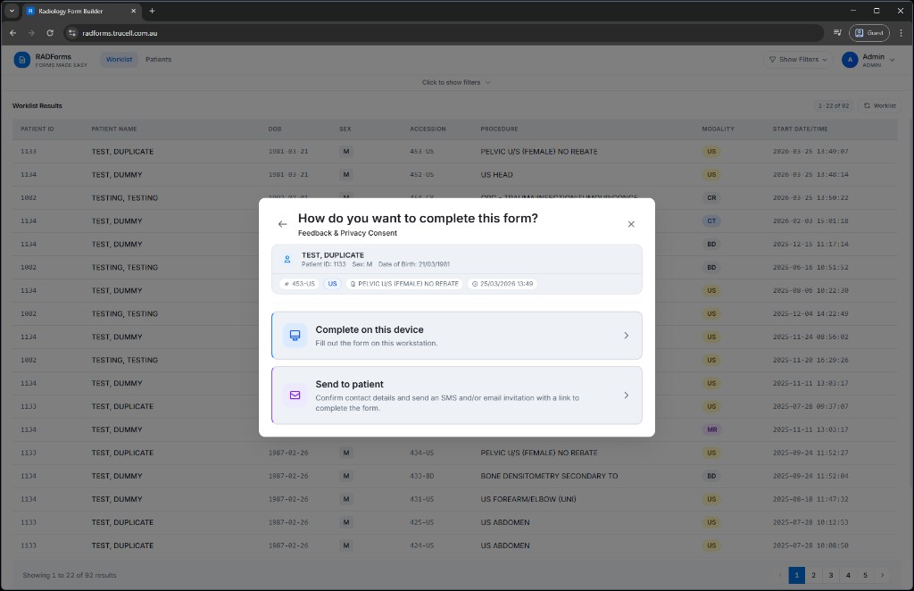
Task: Choose Send to patient option
Action: [x=457, y=395]
